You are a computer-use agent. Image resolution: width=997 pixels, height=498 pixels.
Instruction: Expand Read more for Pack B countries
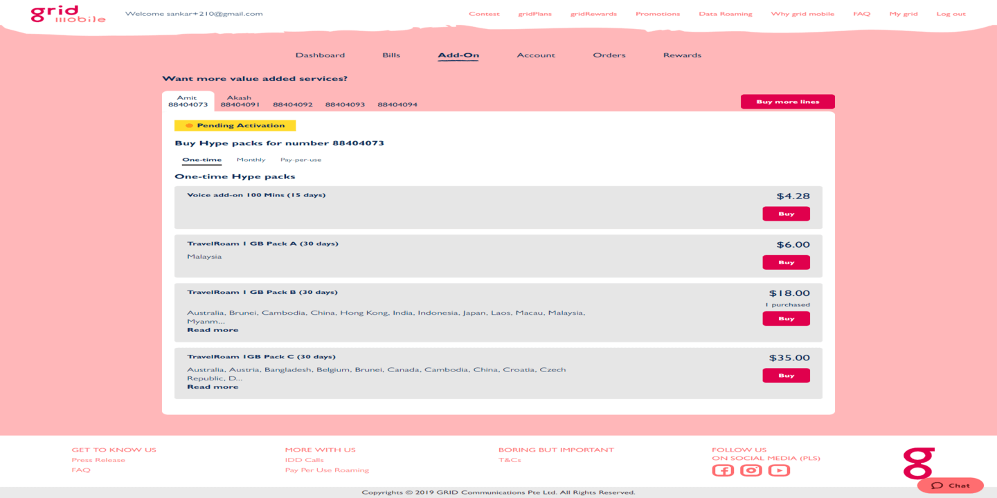(213, 330)
